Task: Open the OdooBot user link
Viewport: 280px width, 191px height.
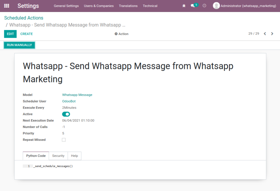Action: (69, 101)
